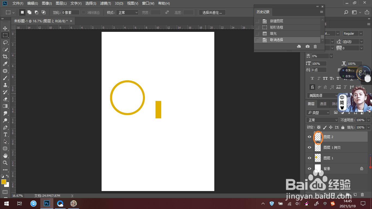Hide the 图层 2 layer

point(309,137)
